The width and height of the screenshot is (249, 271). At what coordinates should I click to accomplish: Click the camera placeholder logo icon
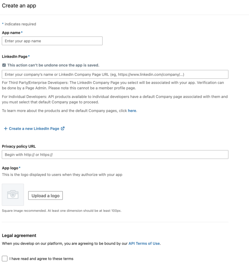pyautogui.click(x=13, y=195)
